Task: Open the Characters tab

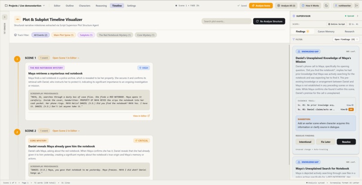Action: 84,5
